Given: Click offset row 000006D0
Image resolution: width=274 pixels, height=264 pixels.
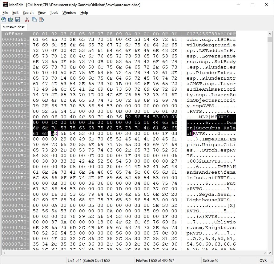Looking at the screenshot, I should coord(16,167).
